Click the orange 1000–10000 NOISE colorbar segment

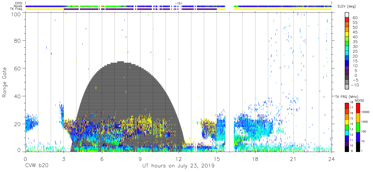(x=358, y=117)
